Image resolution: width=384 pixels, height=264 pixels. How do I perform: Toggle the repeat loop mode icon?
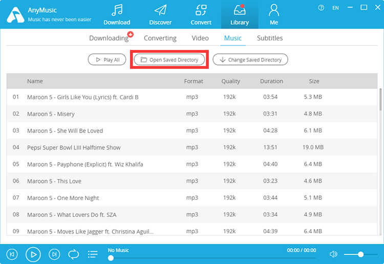click(x=73, y=254)
